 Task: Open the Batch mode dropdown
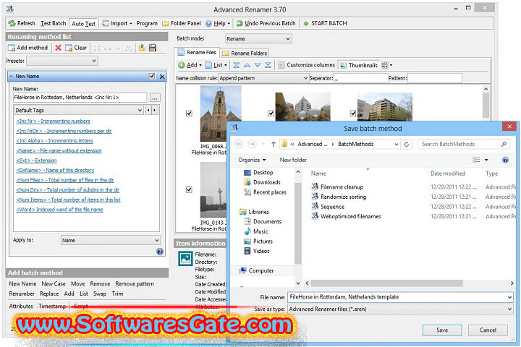click(x=258, y=38)
